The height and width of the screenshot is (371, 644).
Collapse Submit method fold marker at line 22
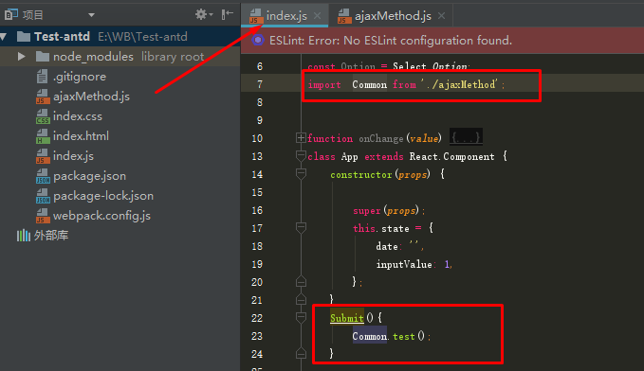[x=301, y=318]
